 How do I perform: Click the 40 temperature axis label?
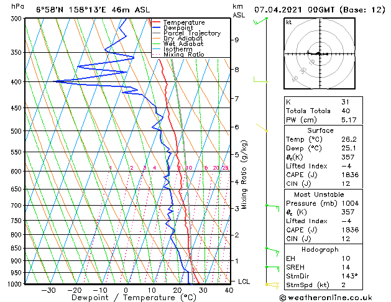coord(229,290)
